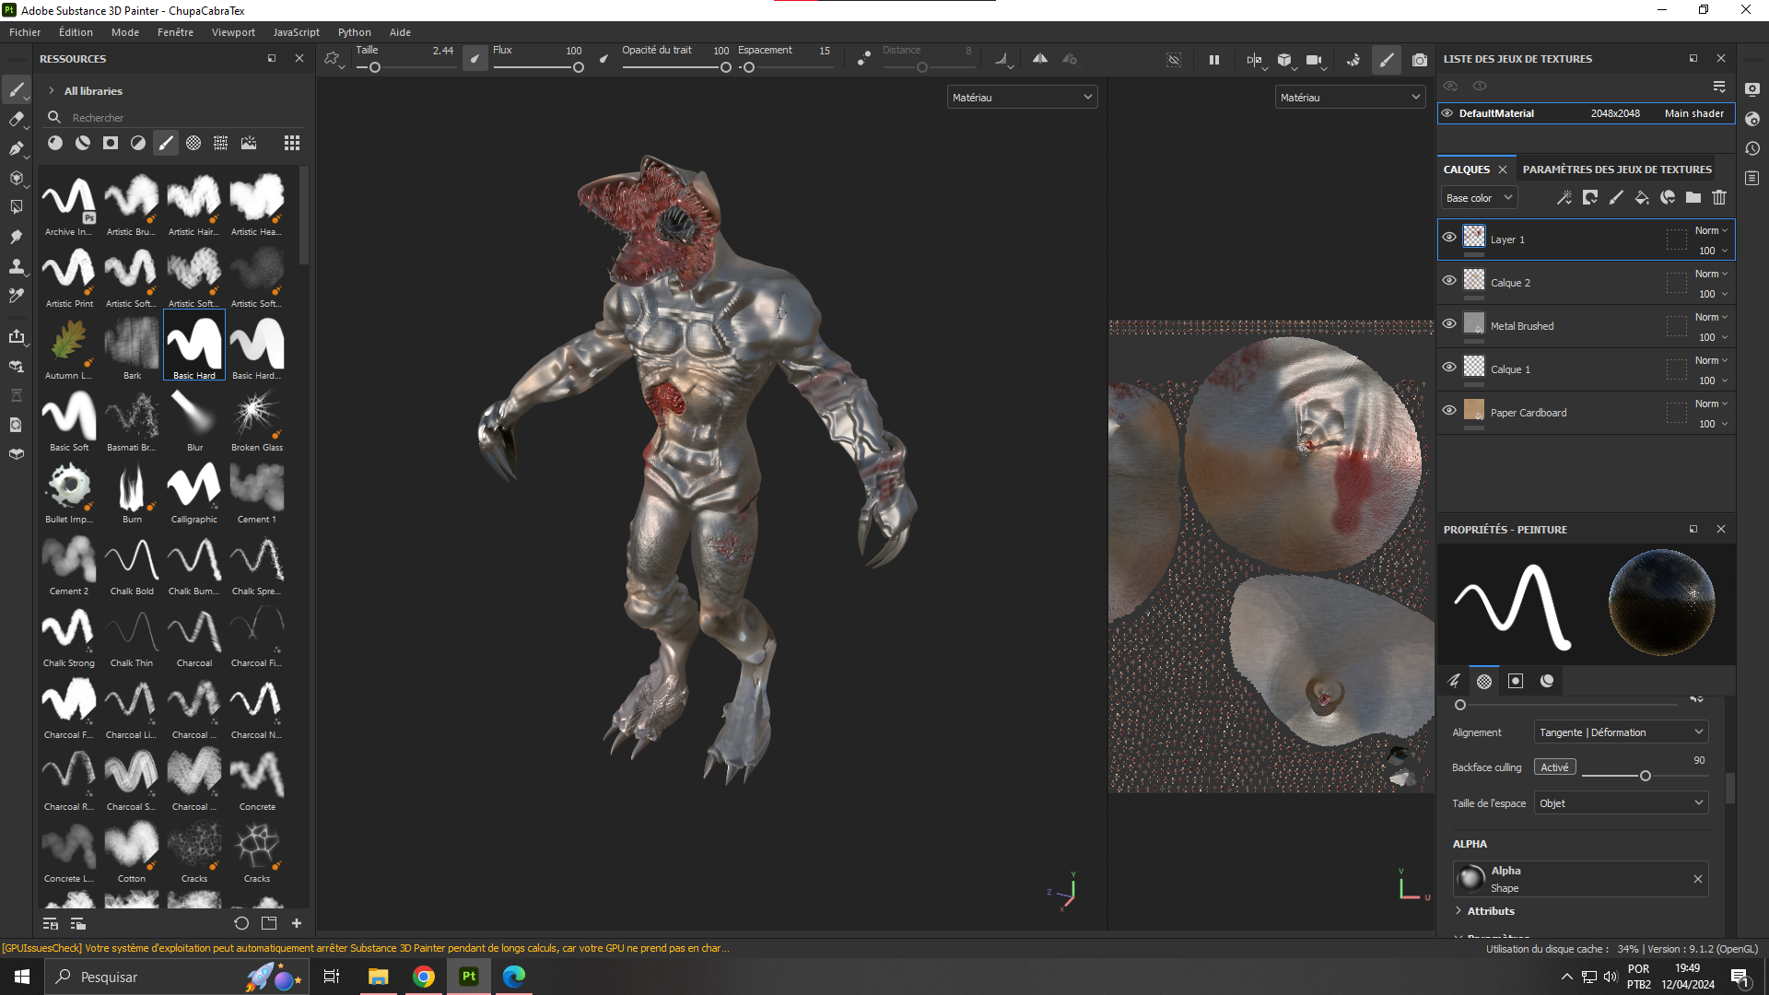Click the camera render icon
Image resolution: width=1769 pixels, height=995 pixels.
point(1420,60)
